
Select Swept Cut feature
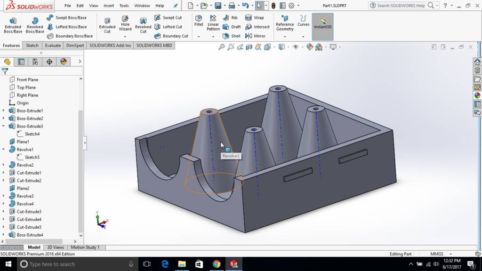coord(168,18)
